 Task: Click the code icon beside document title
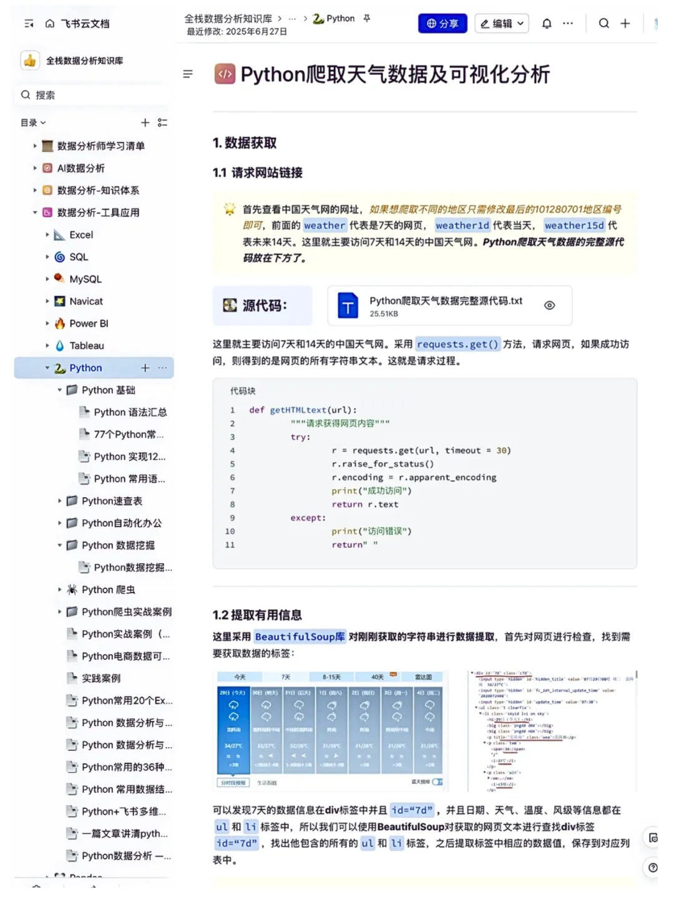[225, 74]
